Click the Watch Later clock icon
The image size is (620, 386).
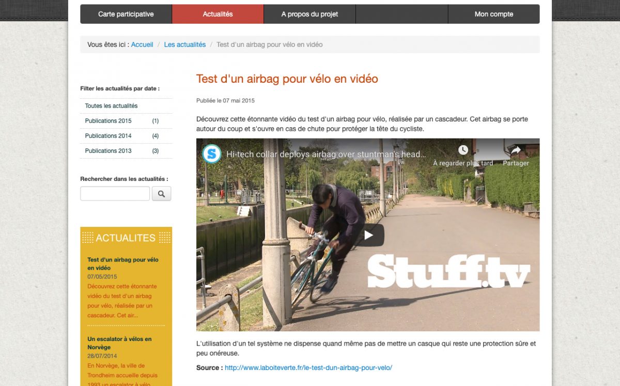pos(463,150)
